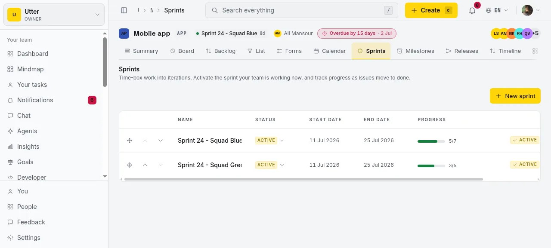
Task: Open the You sidebar item
Action: pos(54,191)
